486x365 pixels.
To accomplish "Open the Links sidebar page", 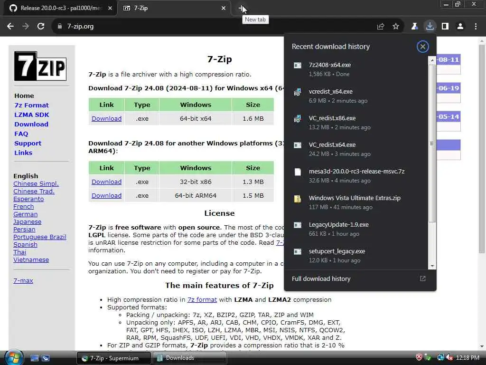I will tap(23, 153).
